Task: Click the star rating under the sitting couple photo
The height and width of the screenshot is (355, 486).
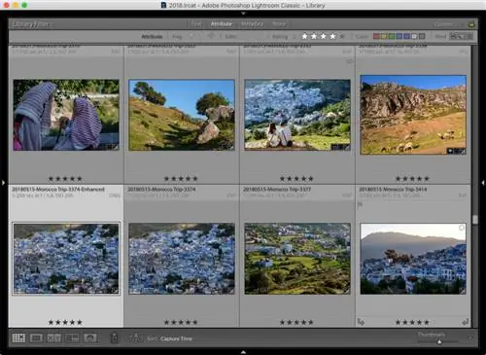Action: coord(296,179)
